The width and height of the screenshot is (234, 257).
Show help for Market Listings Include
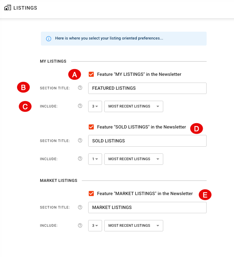[80, 226]
